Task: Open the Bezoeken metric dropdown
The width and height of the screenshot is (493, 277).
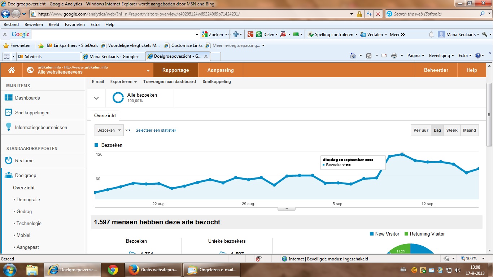Action: click(109, 130)
